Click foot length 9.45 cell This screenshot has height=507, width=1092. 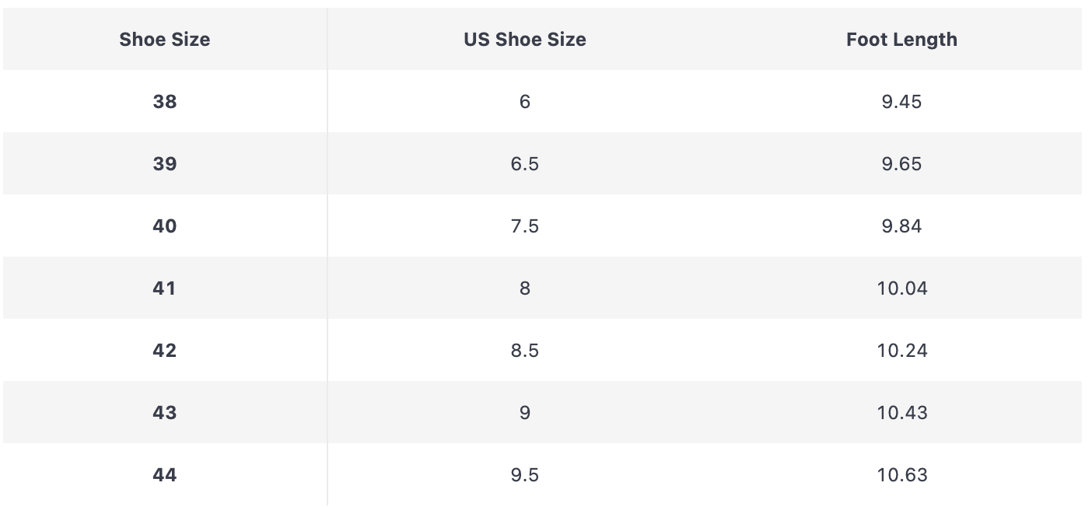[x=901, y=102]
